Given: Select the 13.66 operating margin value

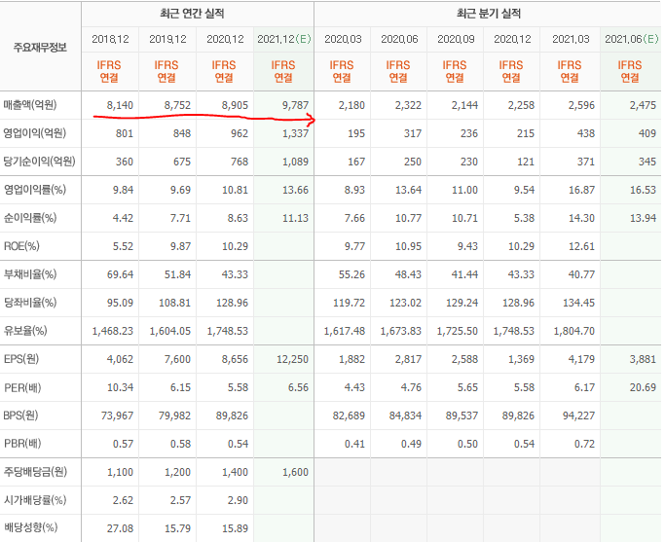Looking at the screenshot, I should click(296, 190).
